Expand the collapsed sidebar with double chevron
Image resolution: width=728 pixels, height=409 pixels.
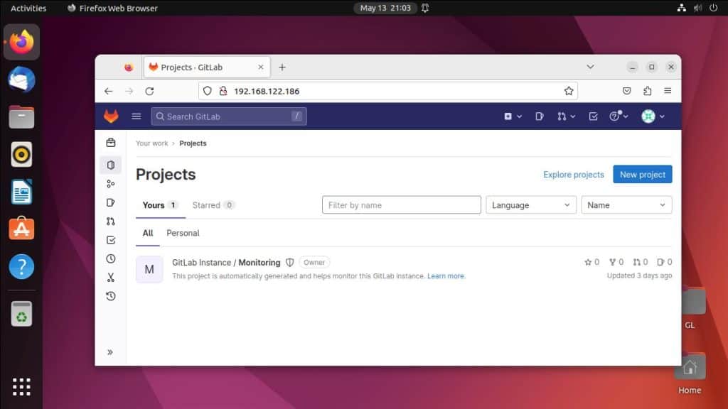[110, 351]
